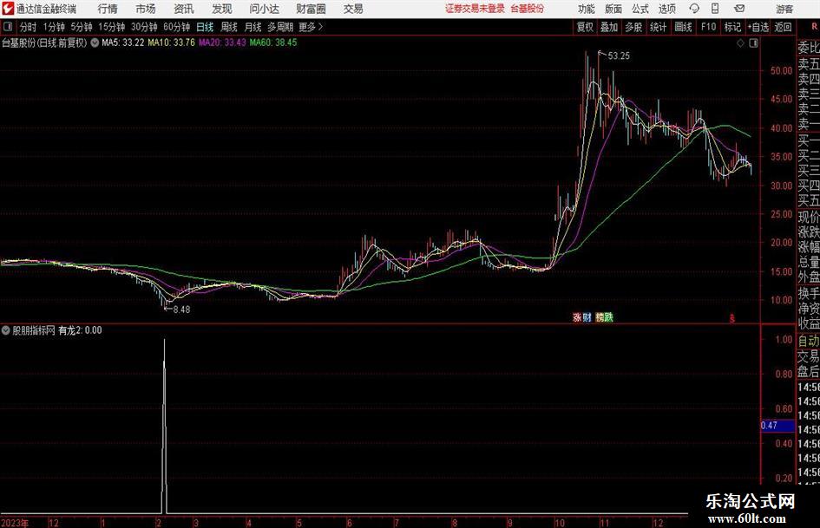The height and width of the screenshot is (528, 820).
Task: Click the 多股 multi-stock button
Action: (x=633, y=27)
